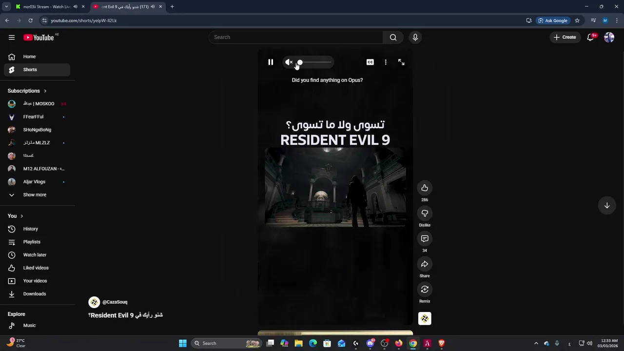Image resolution: width=624 pixels, height=351 pixels.
Task: Select Home in the sidebar
Action: click(37, 57)
